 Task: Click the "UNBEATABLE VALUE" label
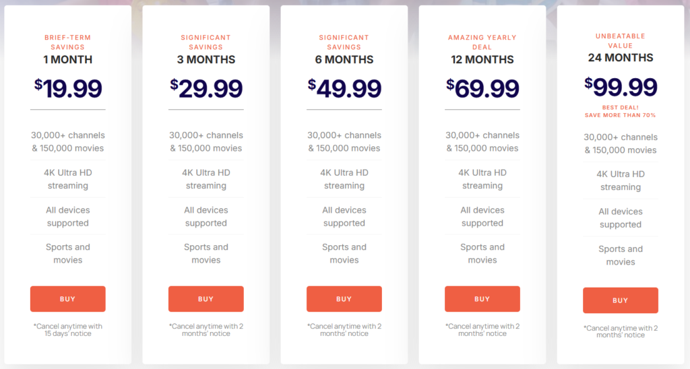pos(620,40)
